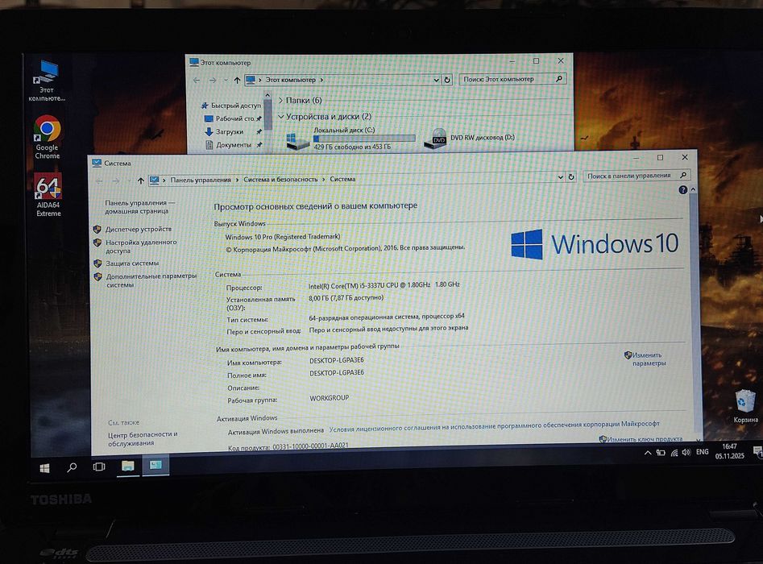Select DVD RW дисковод (D:)
This screenshot has width=763, height=564.
pyautogui.click(x=470, y=139)
